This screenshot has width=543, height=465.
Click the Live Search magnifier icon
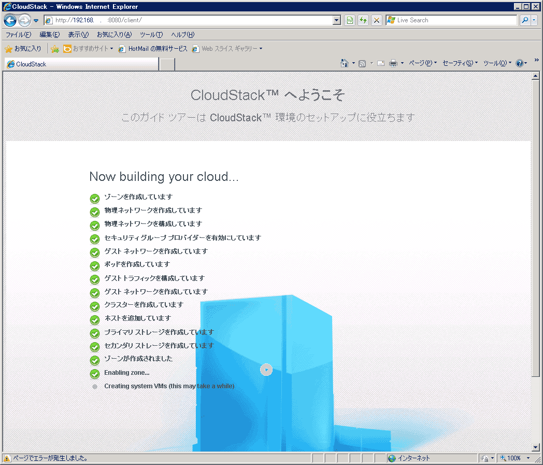coord(524,20)
